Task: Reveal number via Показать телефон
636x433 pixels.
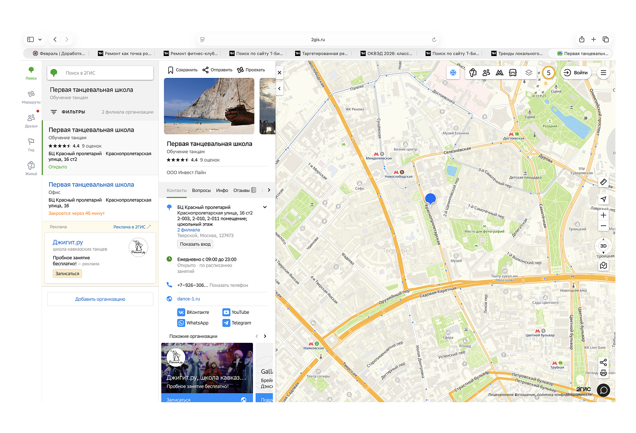Action: point(229,285)
